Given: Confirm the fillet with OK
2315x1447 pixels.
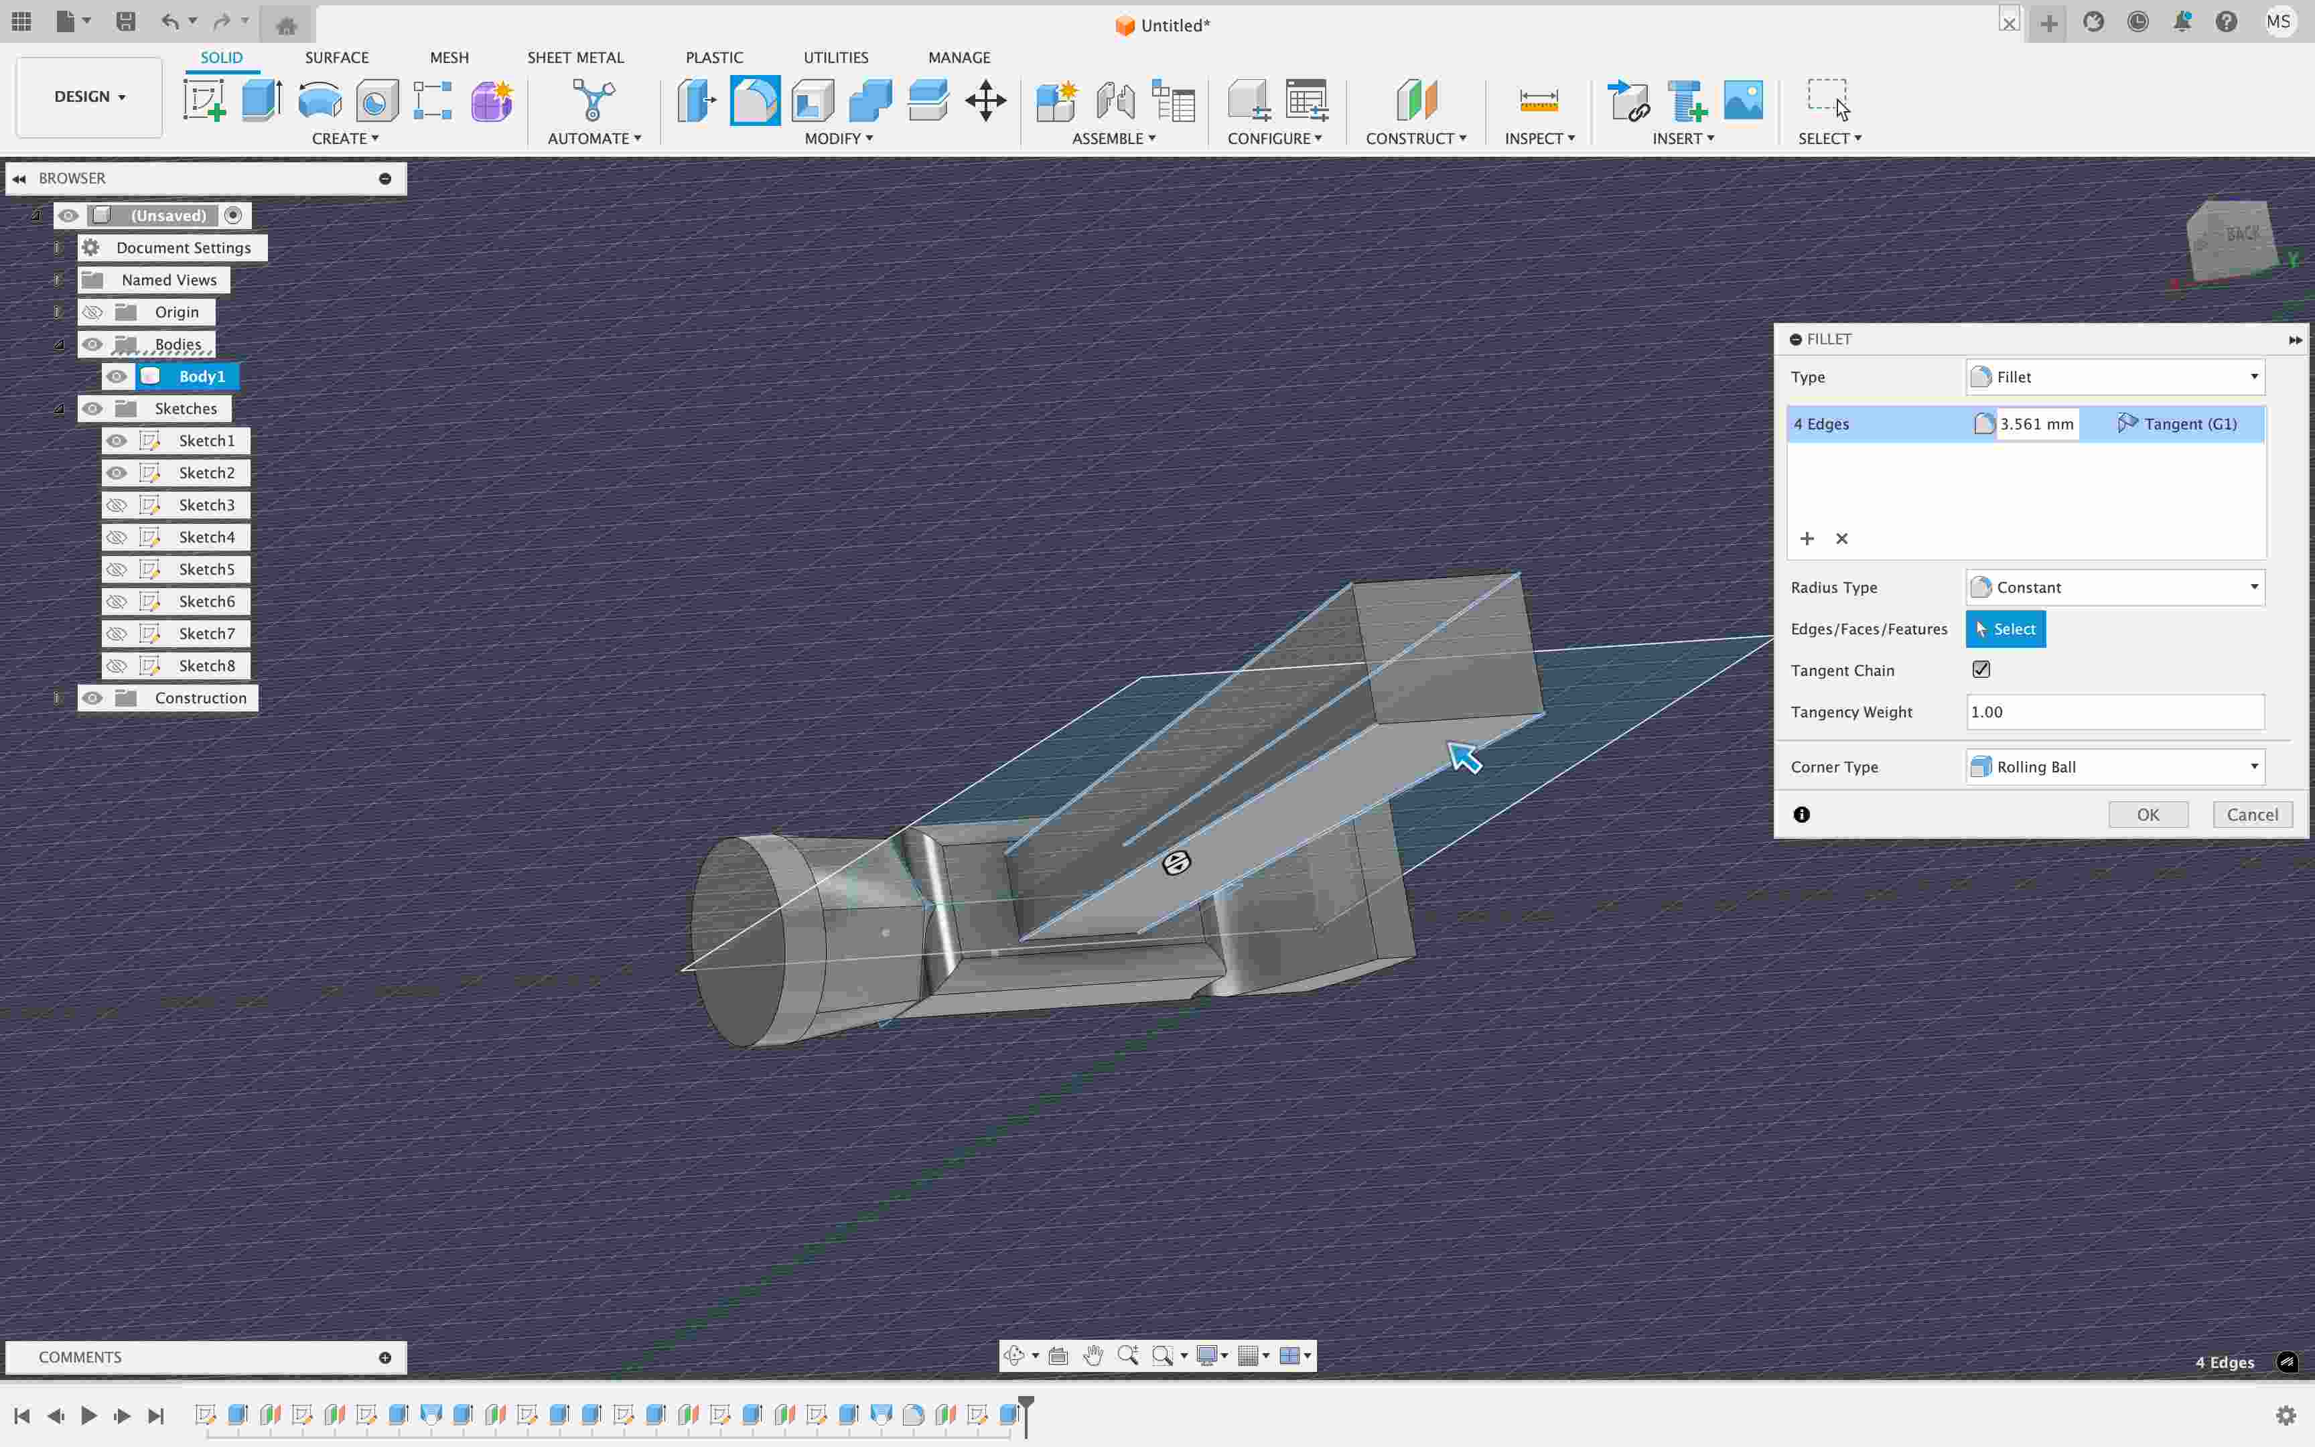Looking at the screenshot, I should pos(2148,815).
